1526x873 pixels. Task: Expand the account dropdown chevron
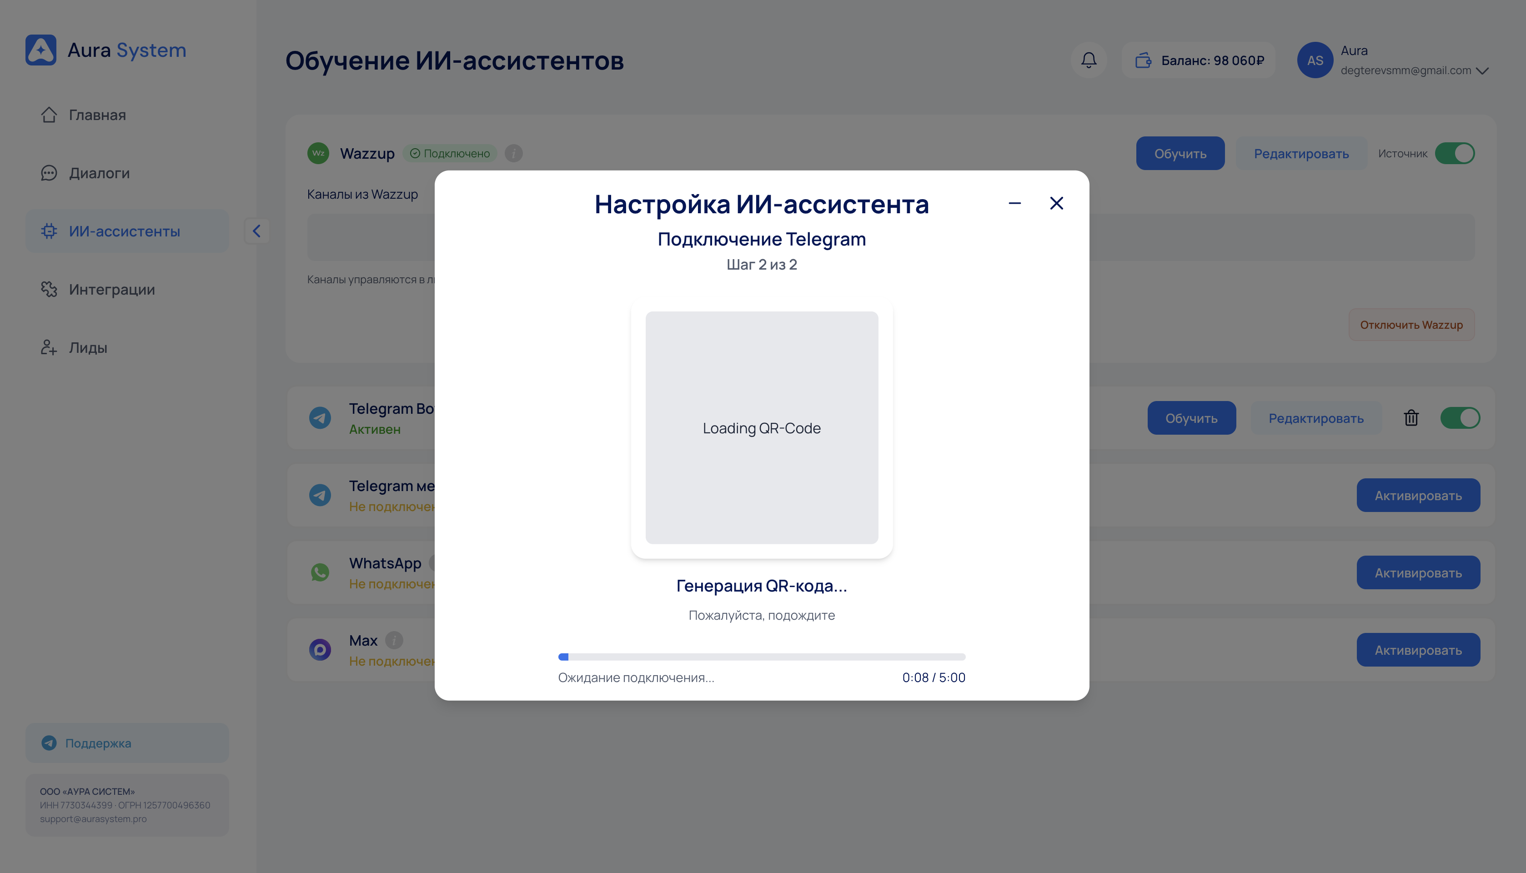point(1482,71)
